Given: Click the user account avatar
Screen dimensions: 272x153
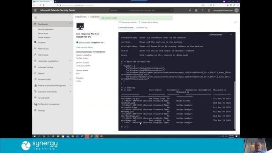Looking at the screenshot, I should click(236, 10).
